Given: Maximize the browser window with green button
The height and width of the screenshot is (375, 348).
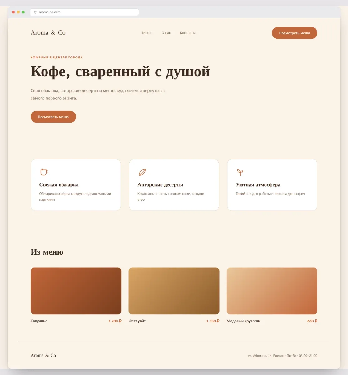Looking at the screenshot, I should (x=23, y=12).
